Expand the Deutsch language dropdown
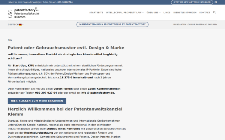This screenshot has height=140, width=225. coord(16,25)
